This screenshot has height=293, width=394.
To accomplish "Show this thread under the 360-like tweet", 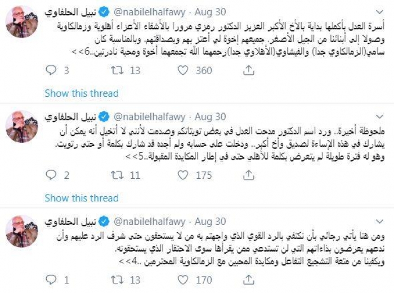I will click(x=82, y=93).
